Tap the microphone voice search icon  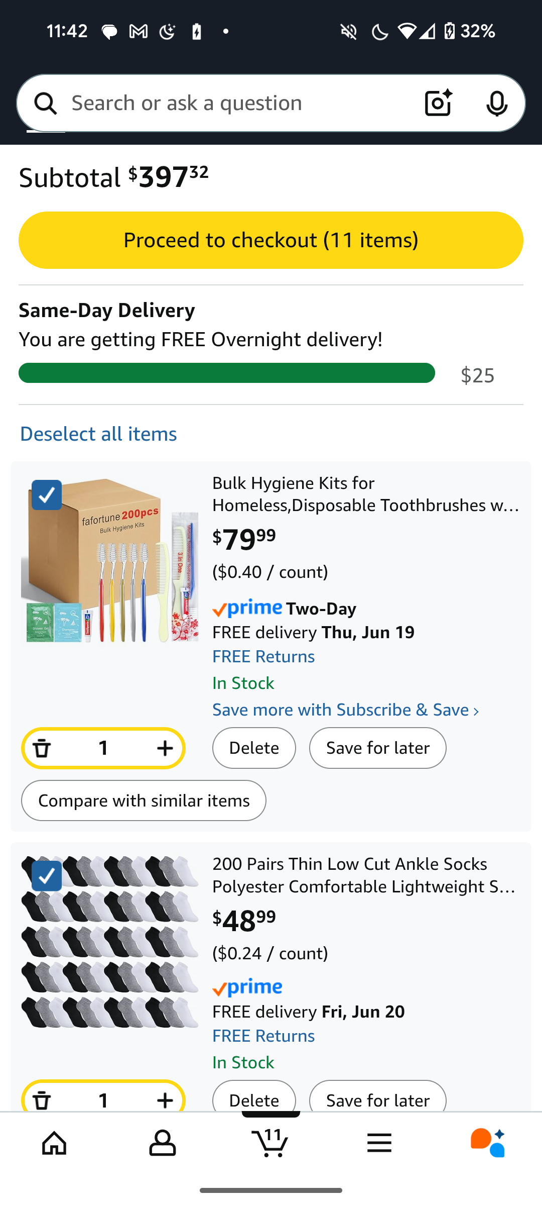point(496,103)
